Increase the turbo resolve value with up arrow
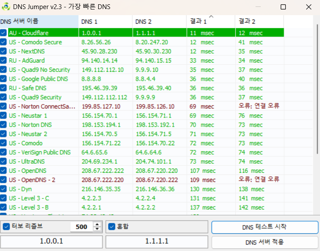This screenshot has width=320, height=251. coord(97,224)
